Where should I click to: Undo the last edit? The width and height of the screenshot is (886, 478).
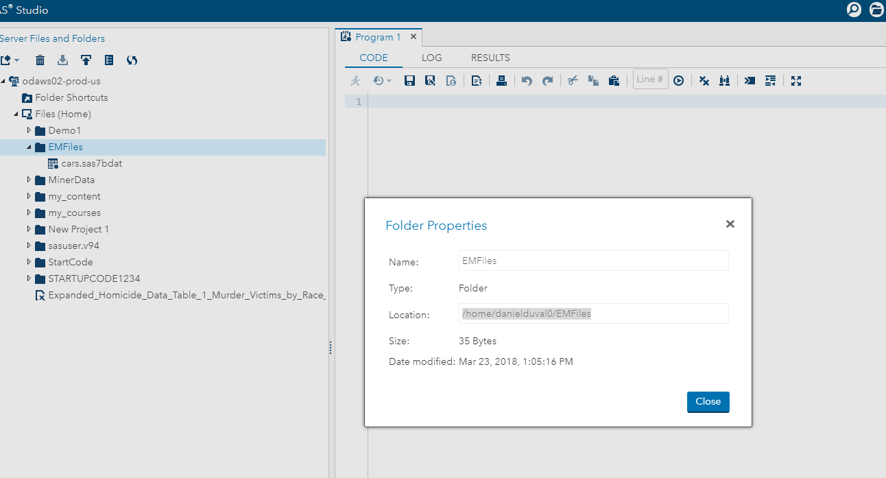[527, 80]
